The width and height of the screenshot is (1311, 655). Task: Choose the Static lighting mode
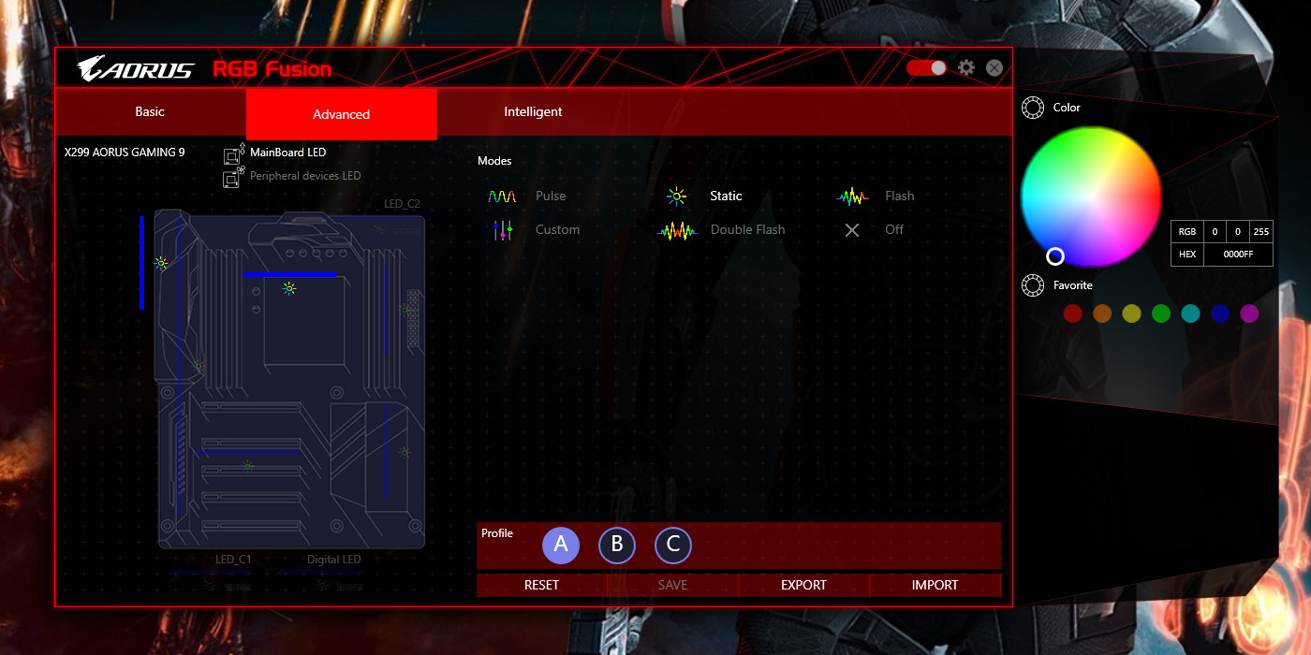[703, 196]
